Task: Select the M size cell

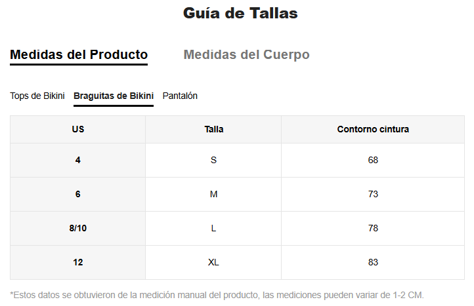Action: (213, 194)
